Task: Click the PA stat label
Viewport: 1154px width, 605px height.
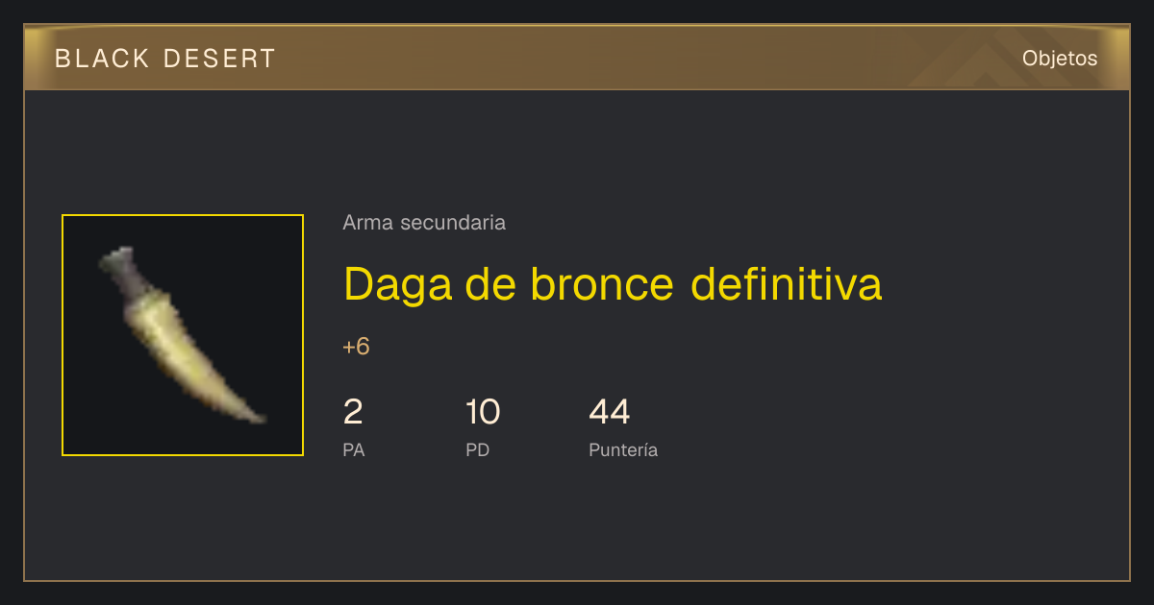Action: 354,449
